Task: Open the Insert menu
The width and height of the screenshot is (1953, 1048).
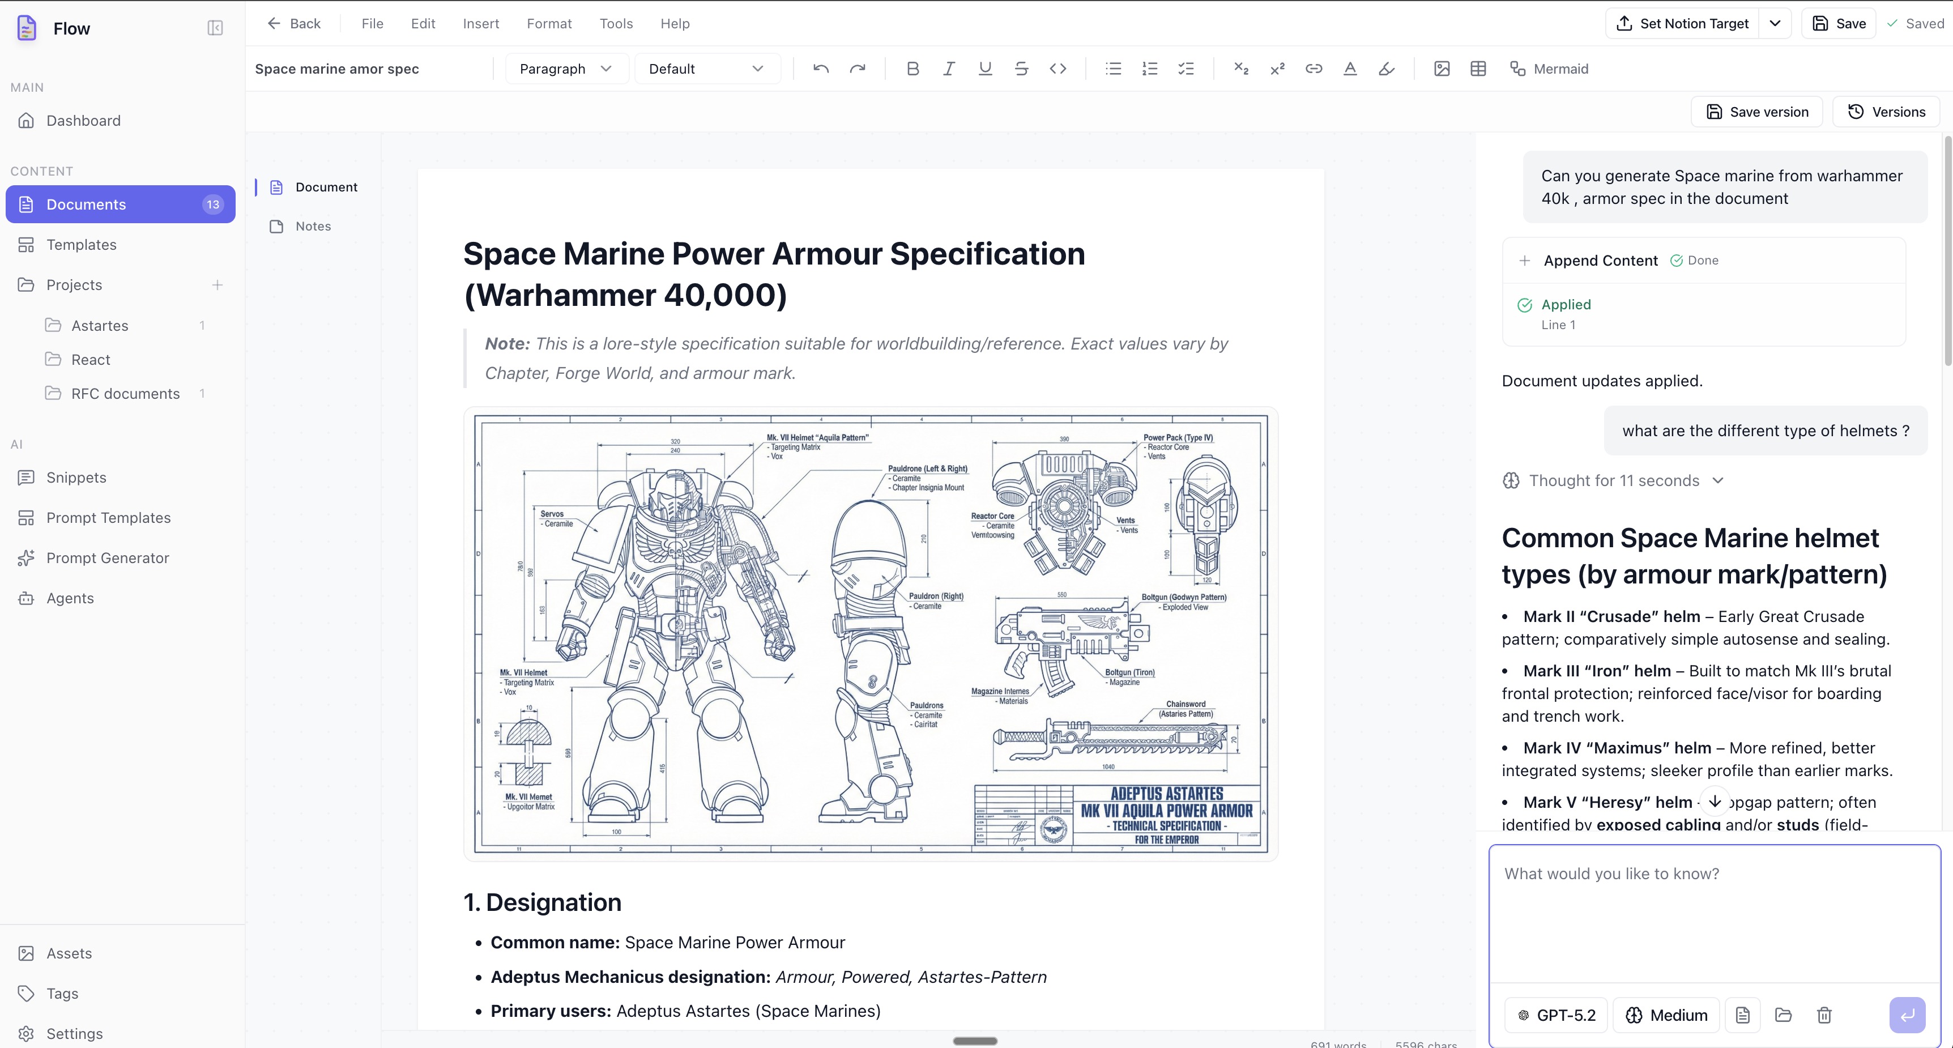Action: tap(481, 23)
